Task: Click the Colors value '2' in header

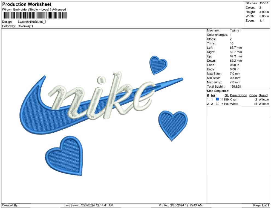Action: point(260,8)
